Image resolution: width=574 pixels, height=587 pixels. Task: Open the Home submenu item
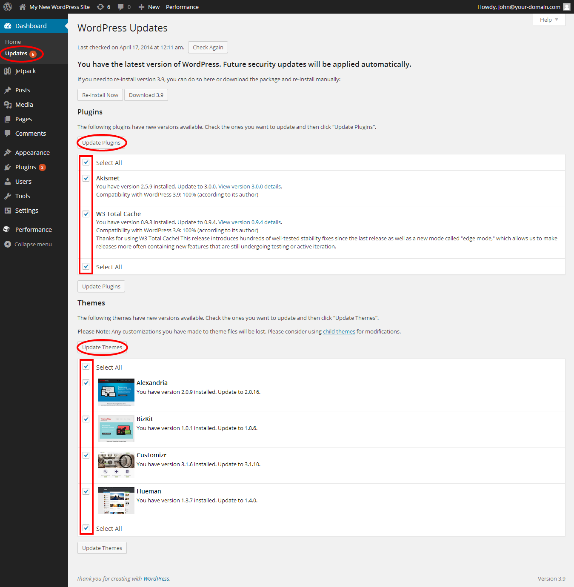(x=13, y=42)
